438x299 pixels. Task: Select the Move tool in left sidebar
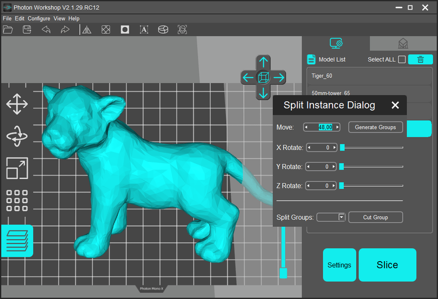(x=17, y=105)
